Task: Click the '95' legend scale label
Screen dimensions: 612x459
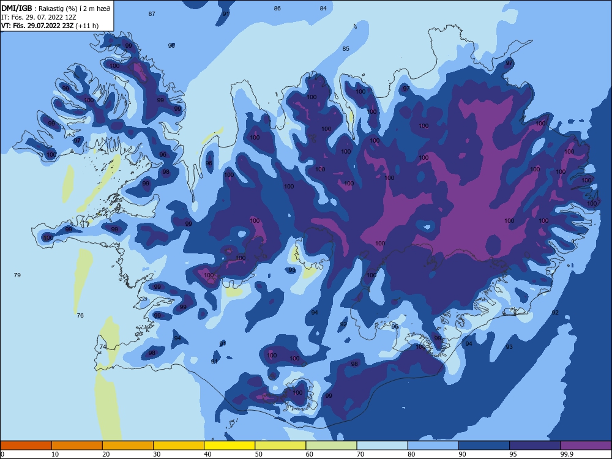Action: [x=513, y=454]
